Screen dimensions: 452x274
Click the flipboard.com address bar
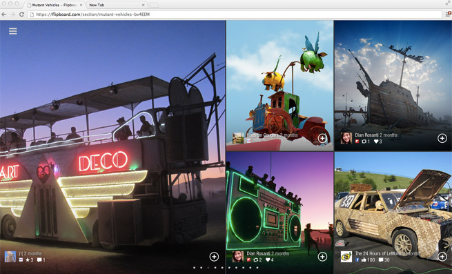tap(235, 14)
